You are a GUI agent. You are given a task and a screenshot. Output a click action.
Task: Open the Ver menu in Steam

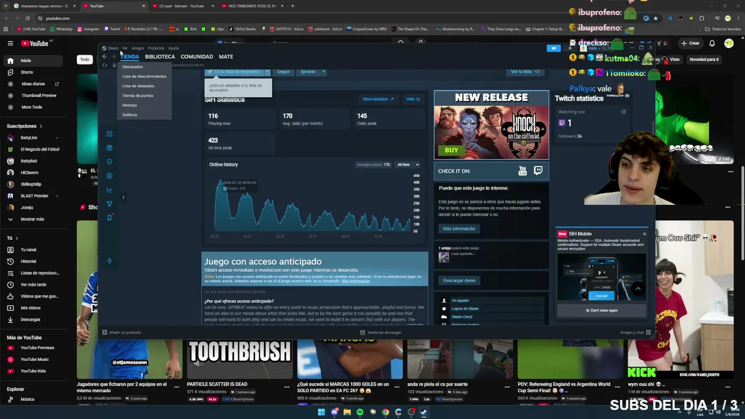[x=125, y=48]
